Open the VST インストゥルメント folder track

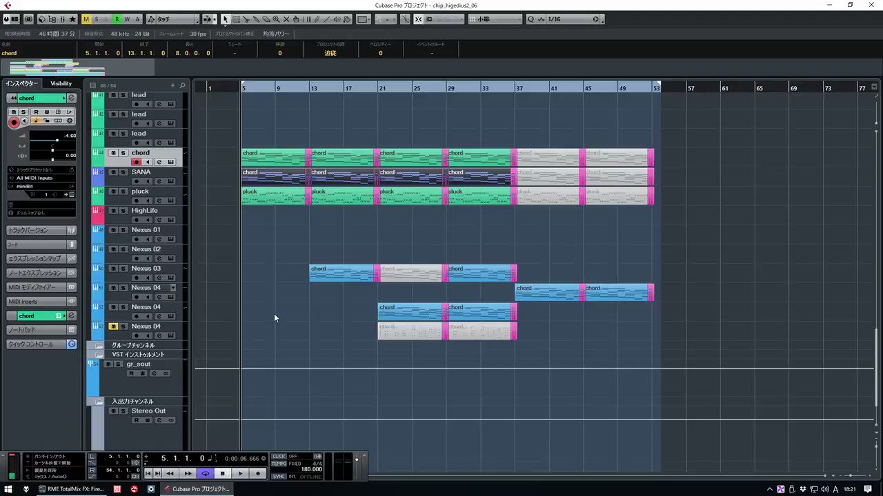click(x=138, y=354)
